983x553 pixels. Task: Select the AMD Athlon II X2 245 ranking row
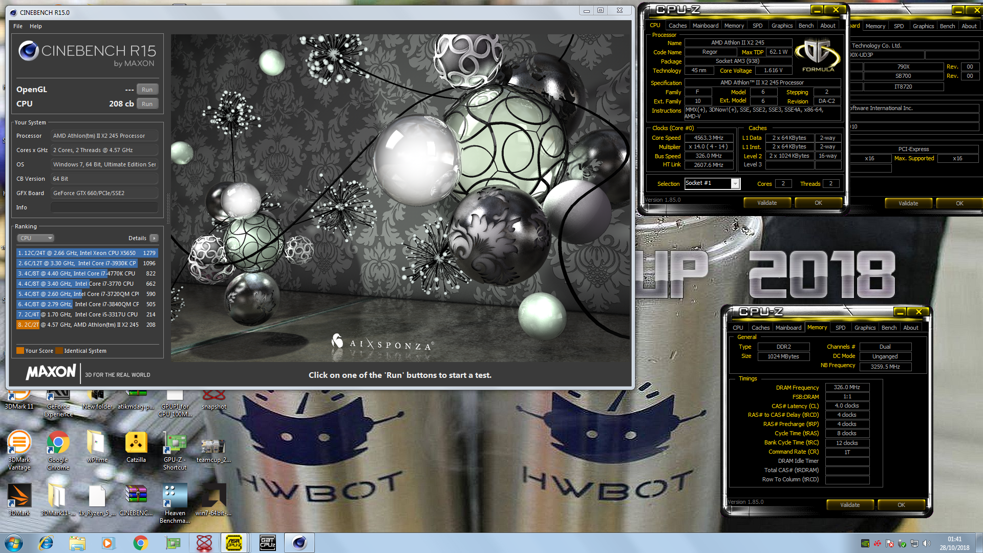tap(87, 325)
